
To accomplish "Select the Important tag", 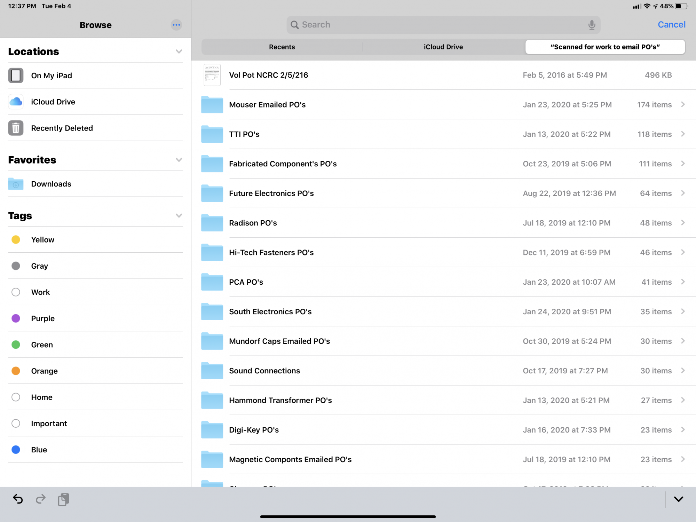I will 49,424.
